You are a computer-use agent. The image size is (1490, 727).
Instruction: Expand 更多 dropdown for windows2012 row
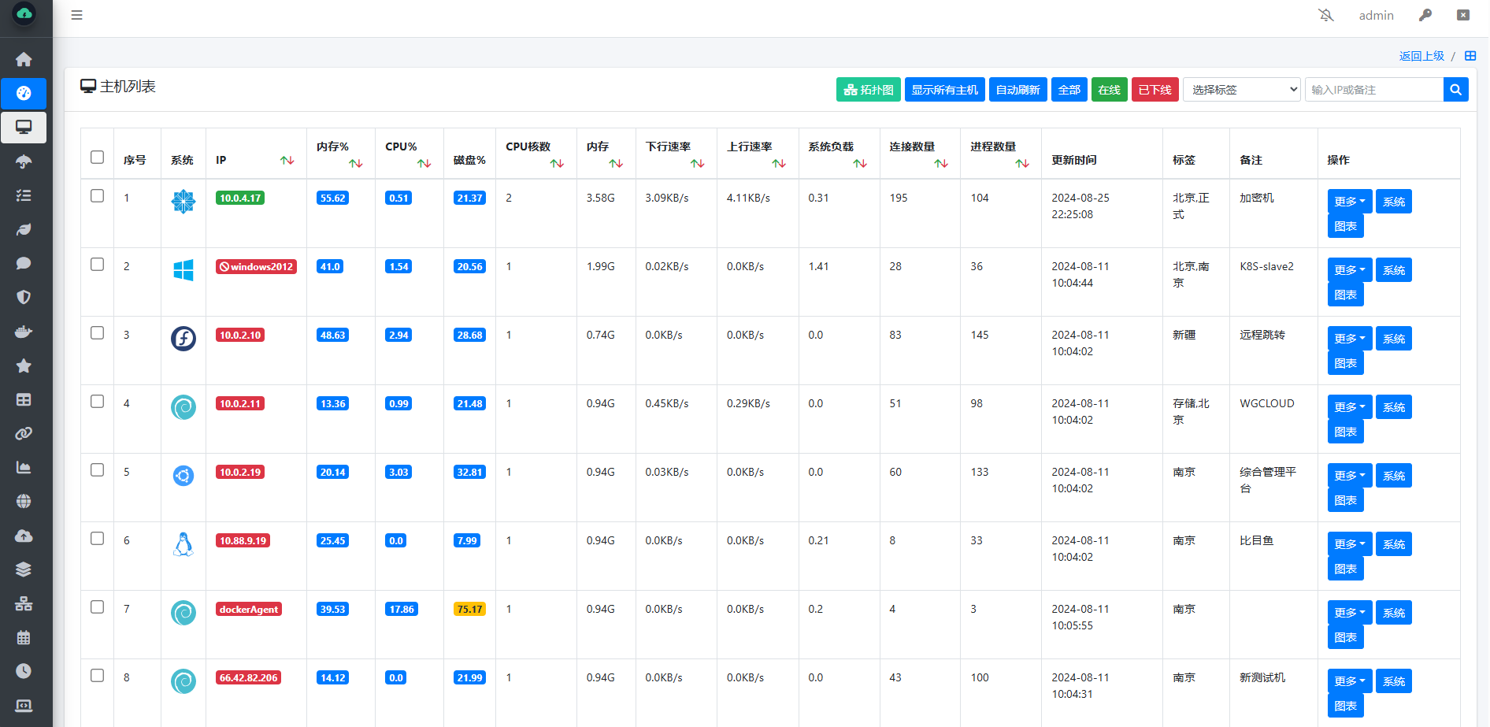(x=1349, y=270)
